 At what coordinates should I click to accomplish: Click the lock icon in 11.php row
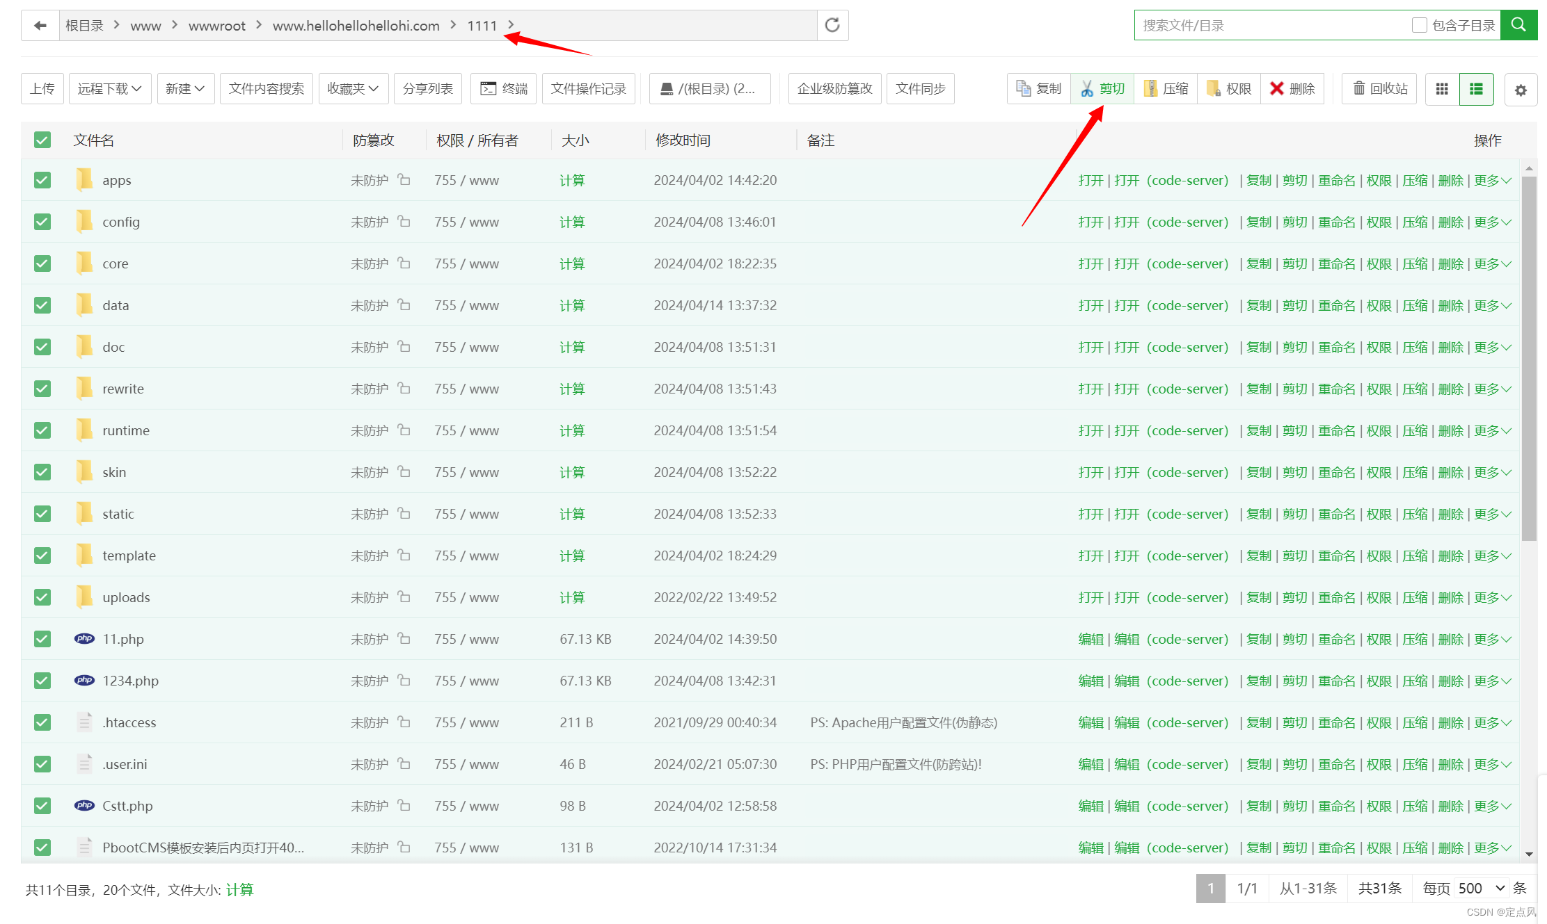coord(404,639)
